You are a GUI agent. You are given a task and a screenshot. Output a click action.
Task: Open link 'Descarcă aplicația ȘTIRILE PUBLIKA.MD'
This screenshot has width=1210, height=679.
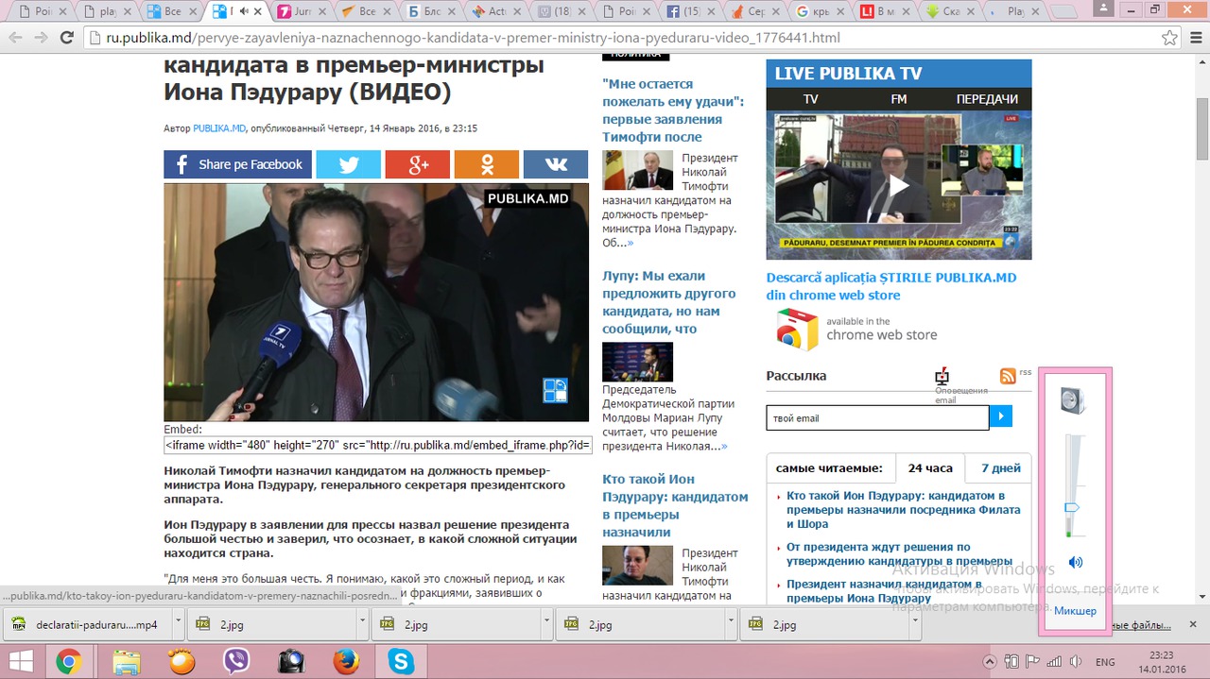[891, 286]
